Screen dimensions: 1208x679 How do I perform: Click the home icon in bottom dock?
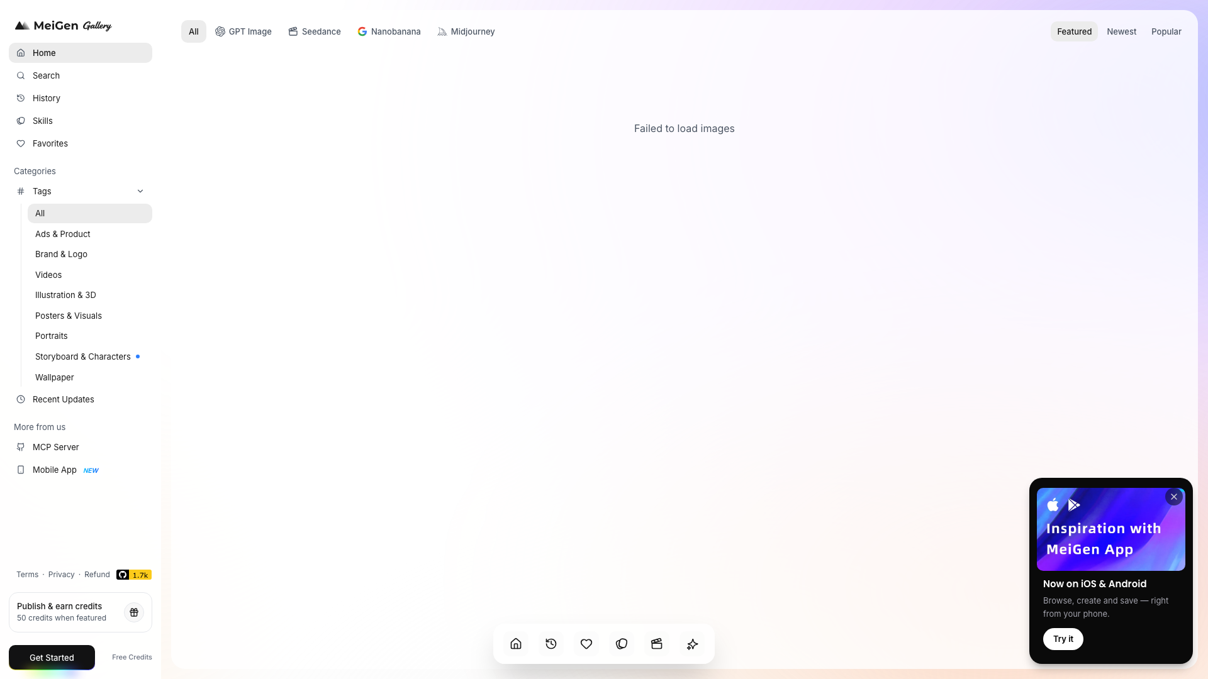tap(516, 644)
